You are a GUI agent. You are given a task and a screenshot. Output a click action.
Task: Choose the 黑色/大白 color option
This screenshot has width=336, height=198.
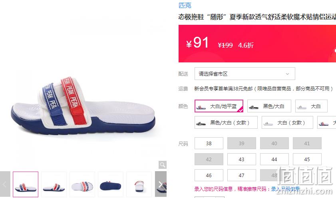click(269, 106)
